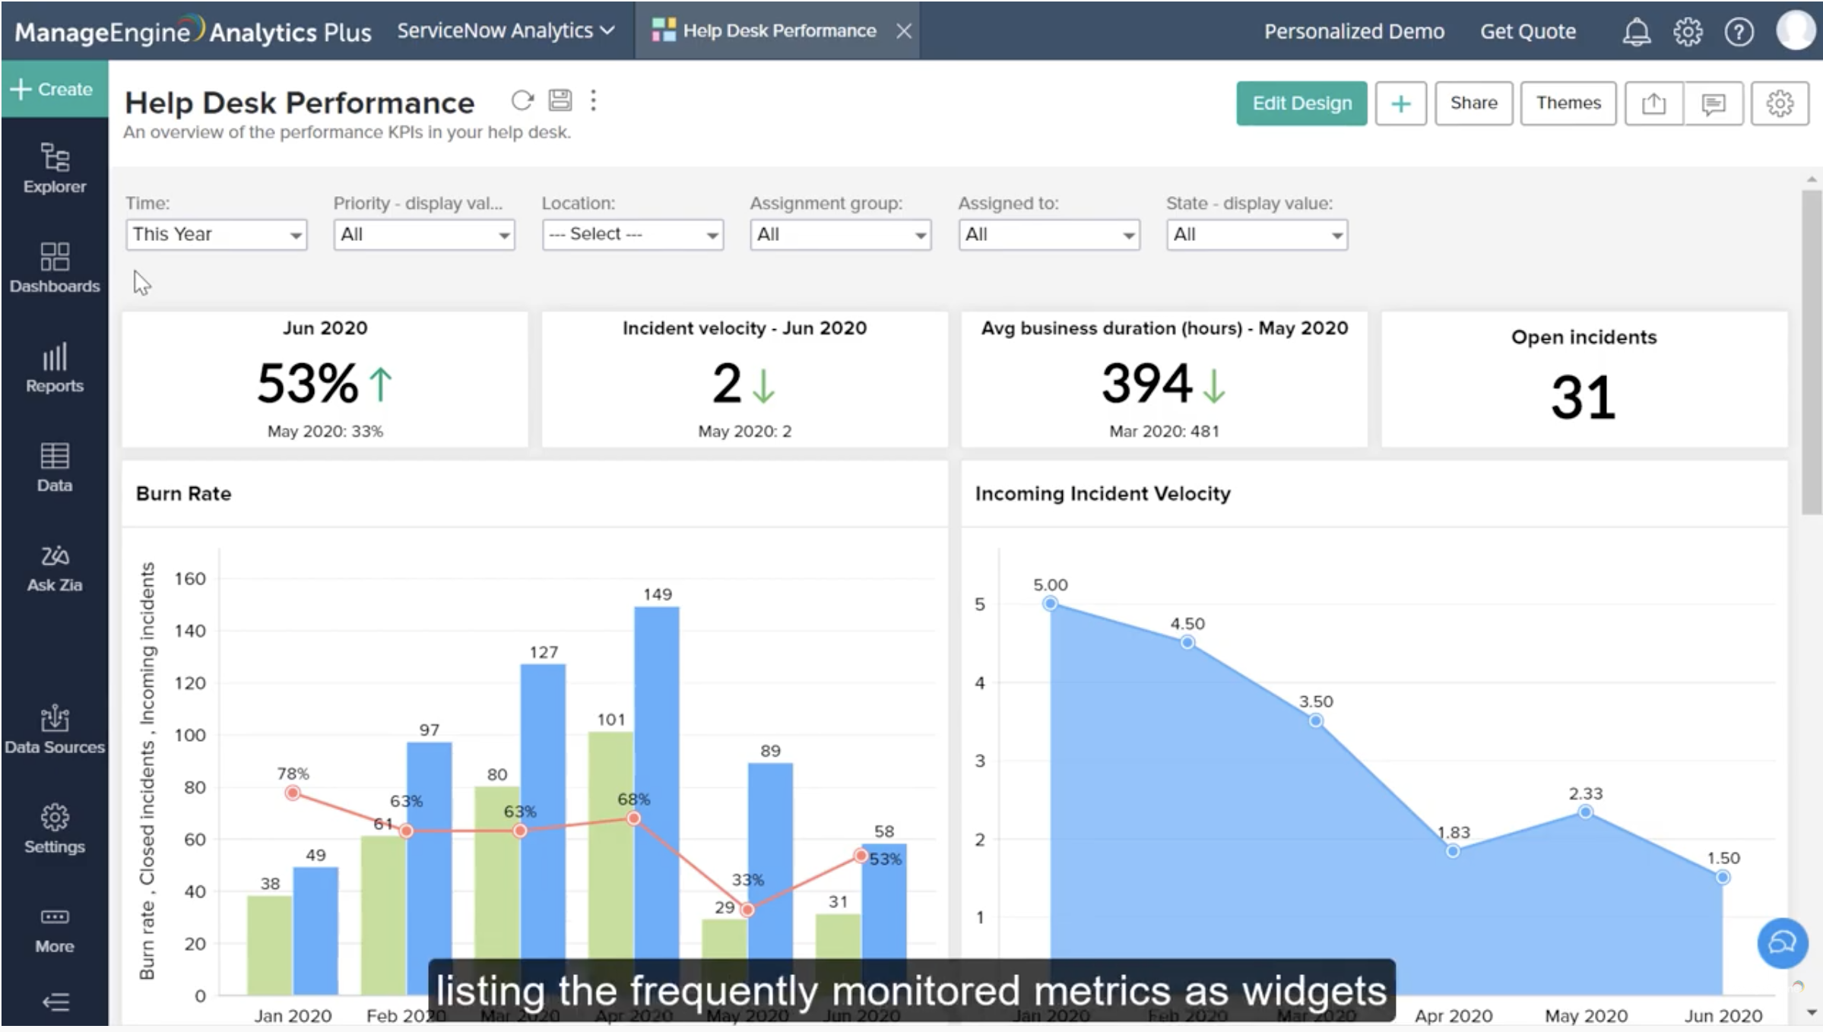Refresh the Help Desk Performance dashboard

(522, 100)
